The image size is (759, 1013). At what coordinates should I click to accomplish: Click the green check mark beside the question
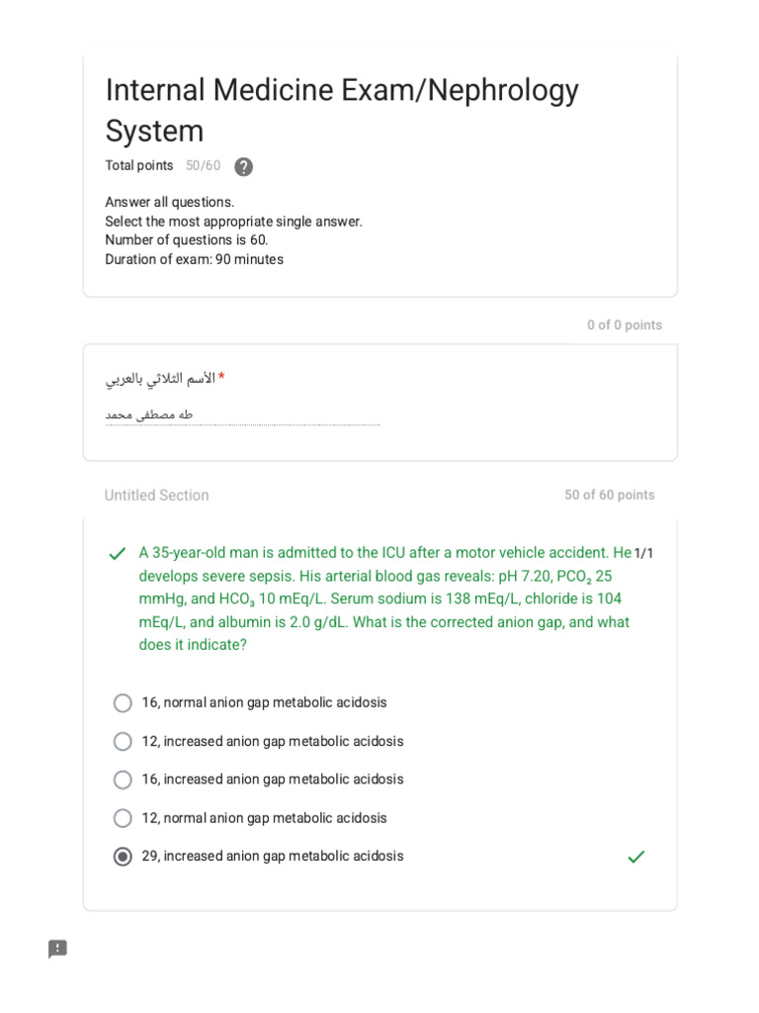(117, 554)
